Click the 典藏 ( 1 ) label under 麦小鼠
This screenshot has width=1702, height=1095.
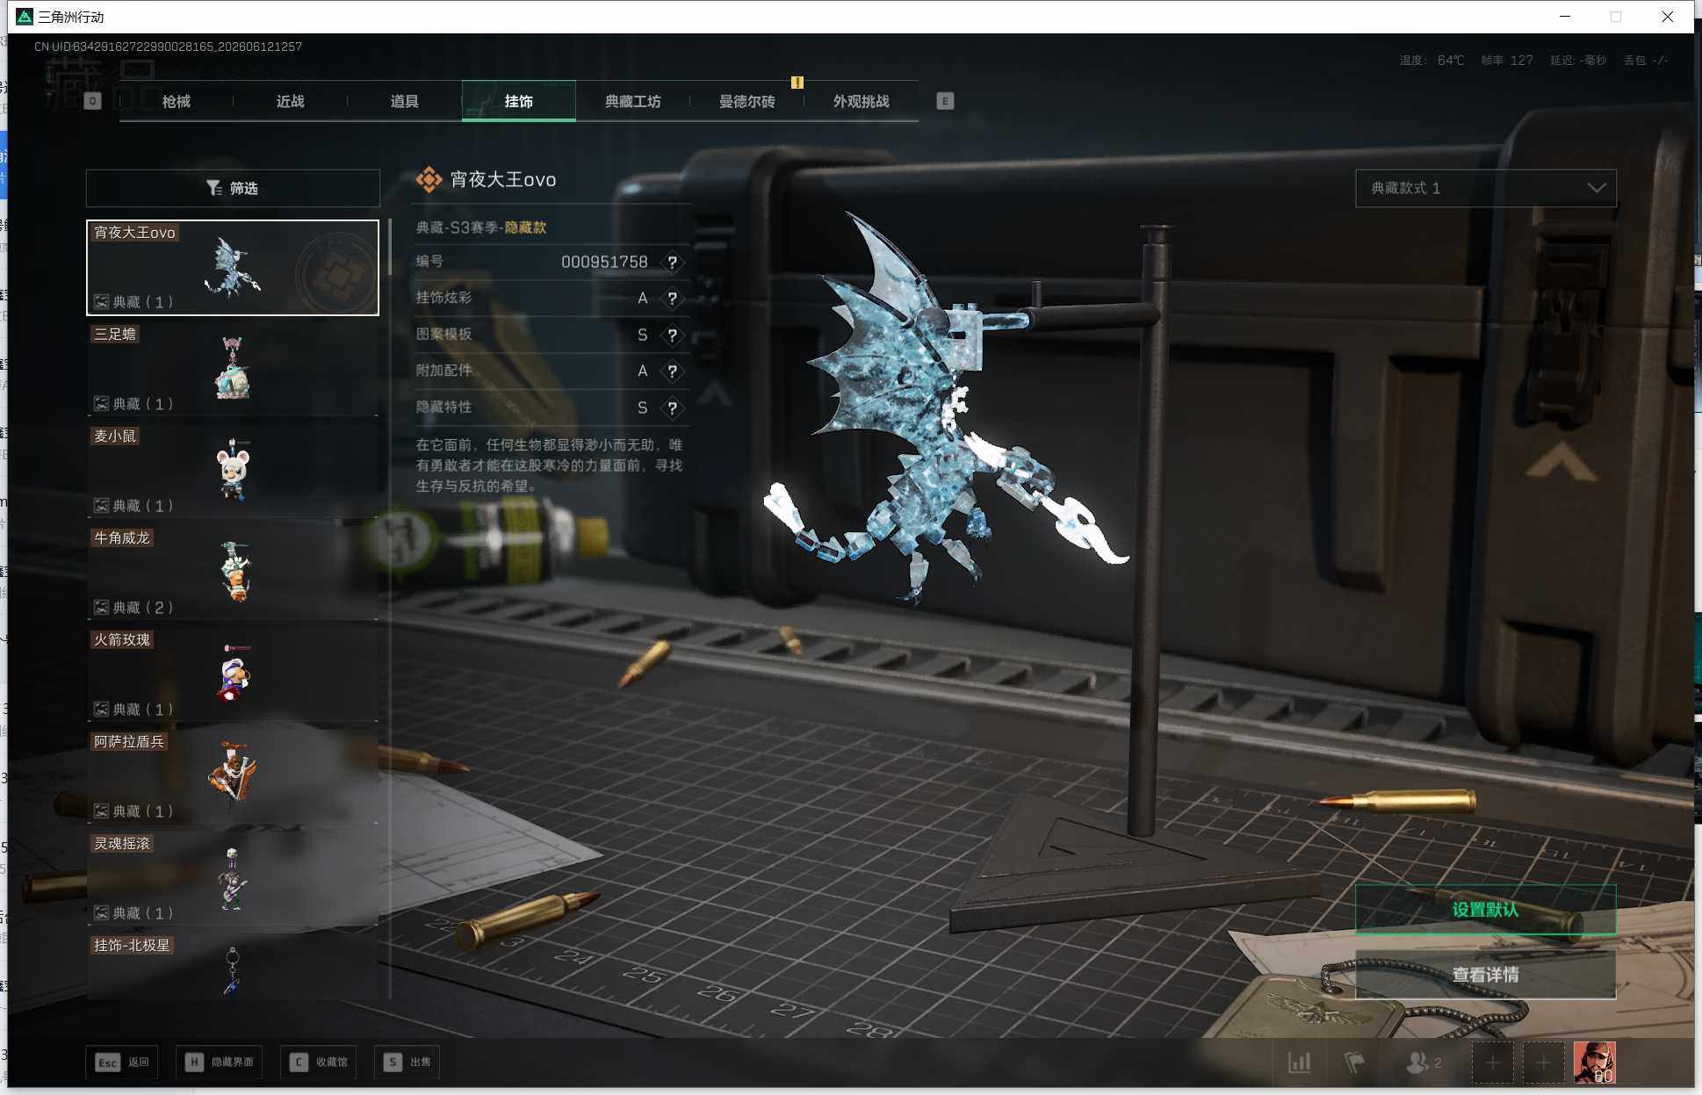pos(142,506)
